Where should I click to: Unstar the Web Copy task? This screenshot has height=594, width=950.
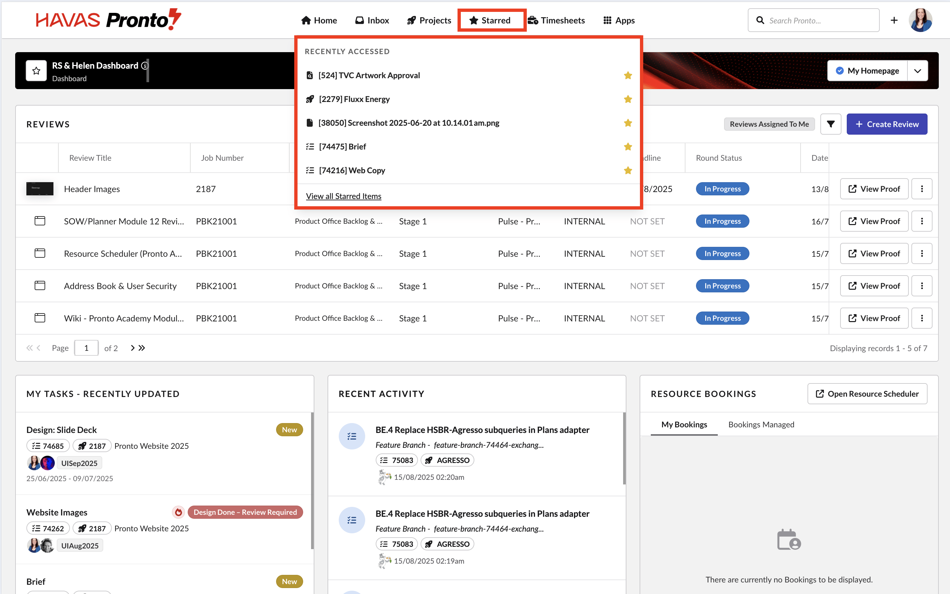(628, 170)
